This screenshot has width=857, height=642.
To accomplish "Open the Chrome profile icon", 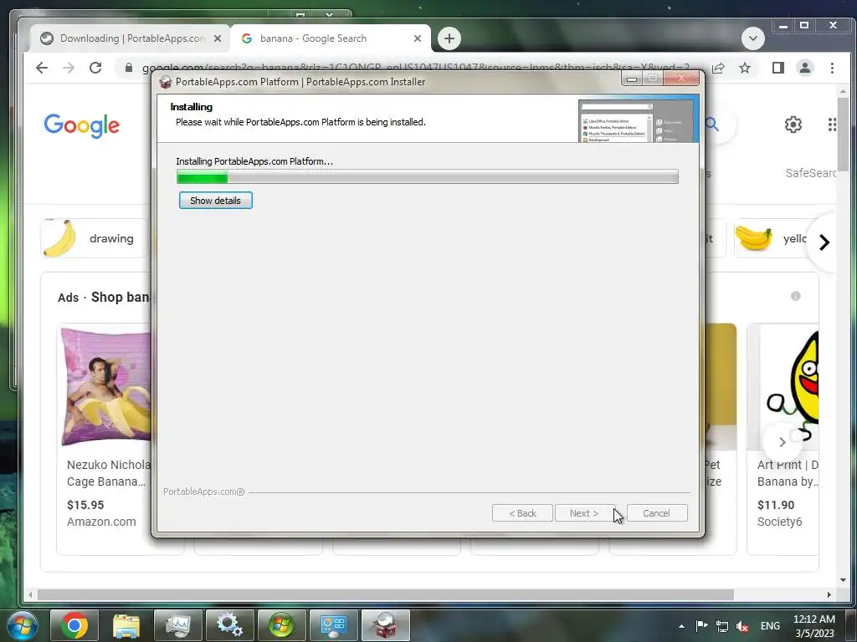I will coord(804,68).
